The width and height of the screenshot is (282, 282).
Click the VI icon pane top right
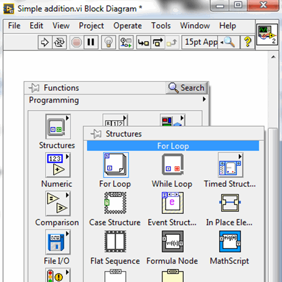pyautogui.click(x=267, y=34)
